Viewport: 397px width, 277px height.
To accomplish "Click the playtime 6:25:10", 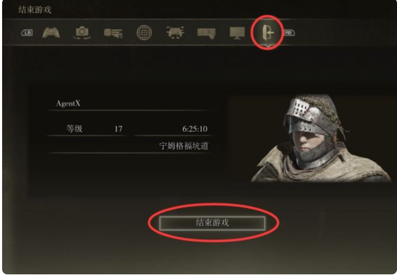I will tap(195, 129).
